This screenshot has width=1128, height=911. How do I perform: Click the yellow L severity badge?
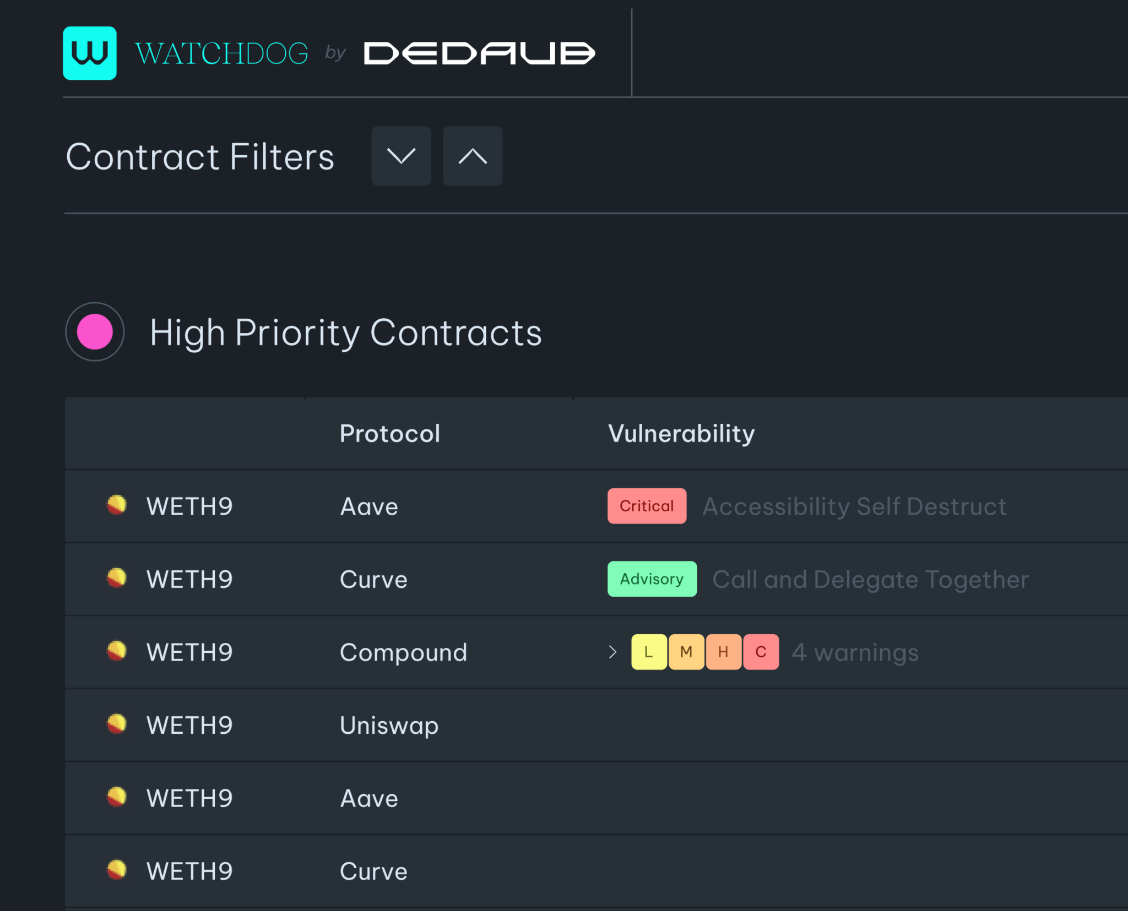(x=649, y=652)
